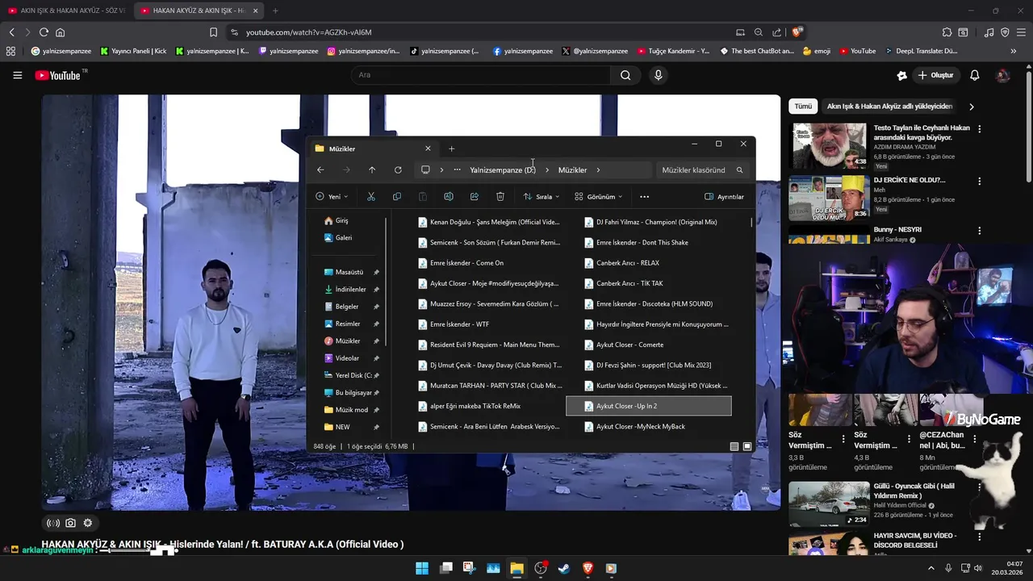Click the Copy icon in Explorer toolbar
Screen dimensions: 1033x581
click(x=396, y=196)
